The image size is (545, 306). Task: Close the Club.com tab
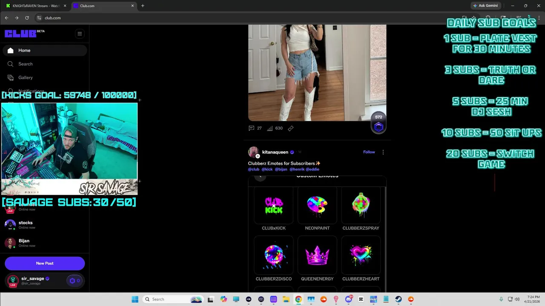[x=132, y=6]
